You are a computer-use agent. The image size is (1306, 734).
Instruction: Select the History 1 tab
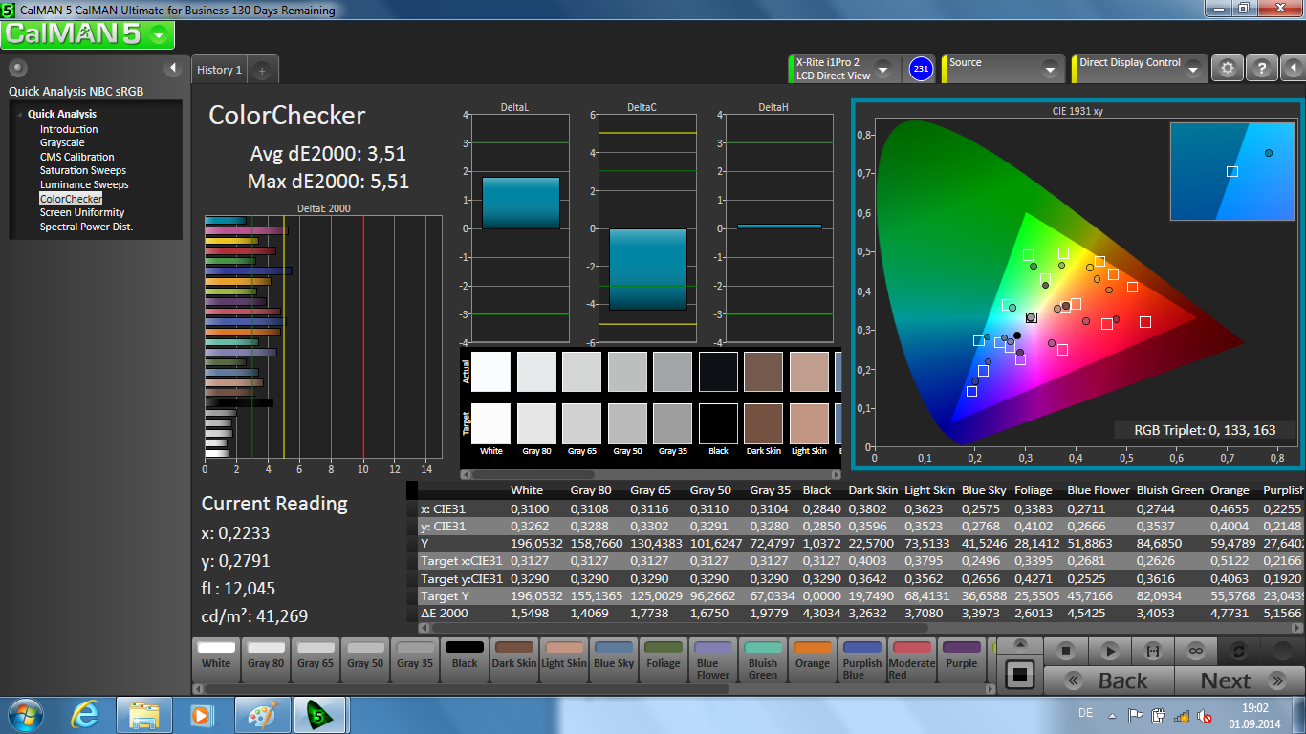(219, 70)
